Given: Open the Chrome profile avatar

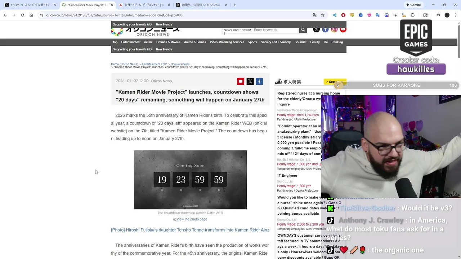Looking at the screenshot, I should 447,15.
